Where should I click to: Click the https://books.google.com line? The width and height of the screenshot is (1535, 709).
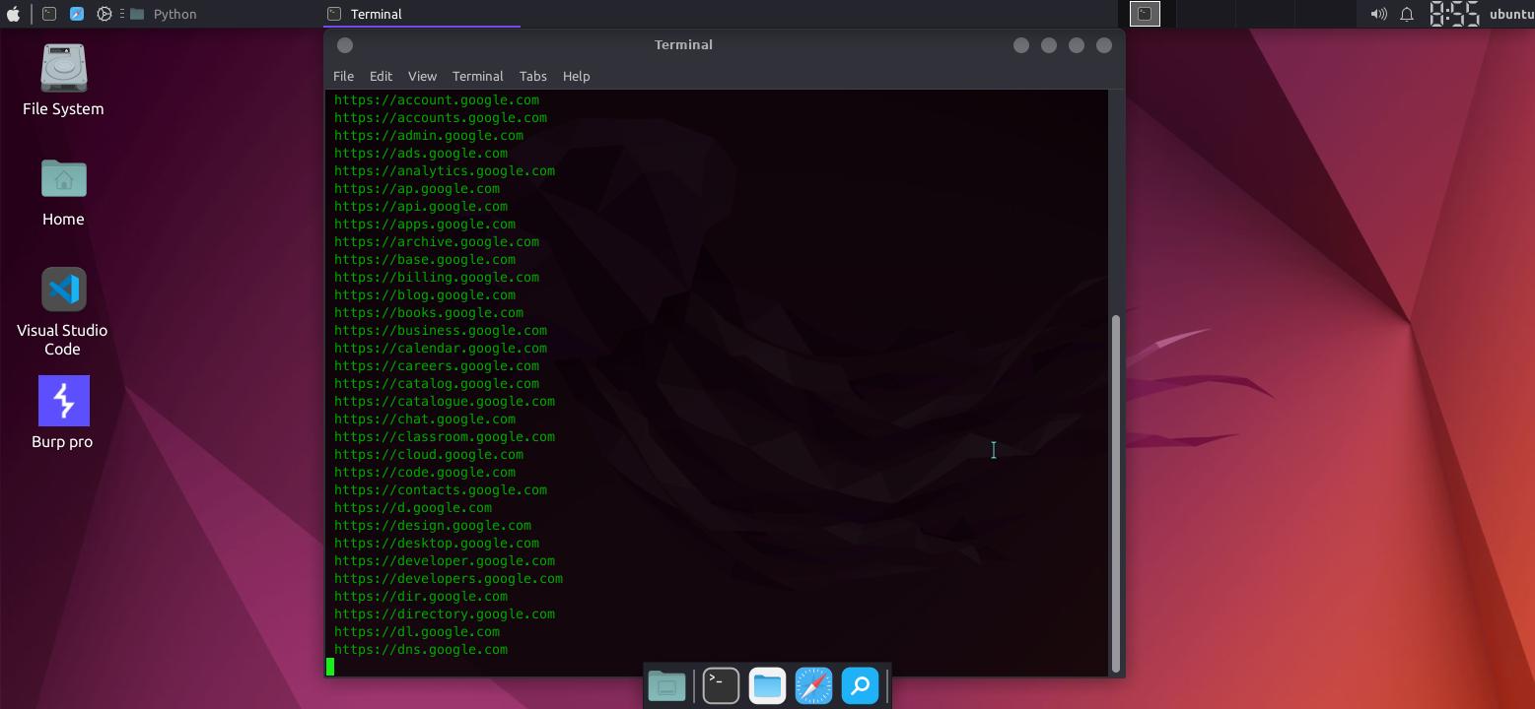pyautogui.click(x=429, y=312)
